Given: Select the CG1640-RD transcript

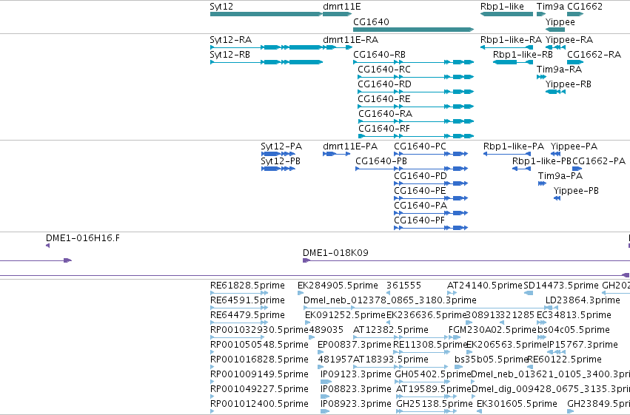Looking at the screenshot, I should tap(416, 92).
